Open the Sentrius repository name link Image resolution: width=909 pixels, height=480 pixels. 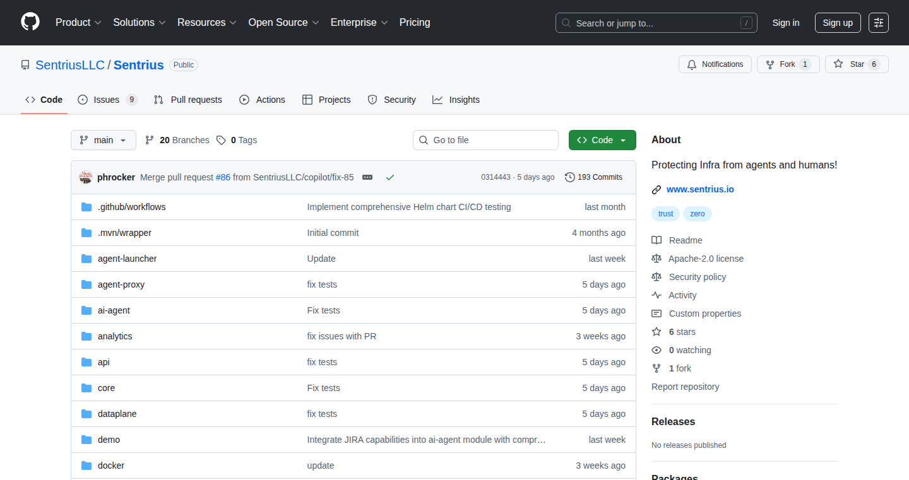(x=139, y=65)
